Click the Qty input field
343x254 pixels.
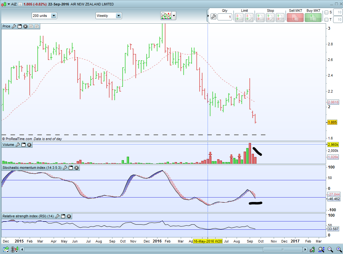click(x=225, y=17)
